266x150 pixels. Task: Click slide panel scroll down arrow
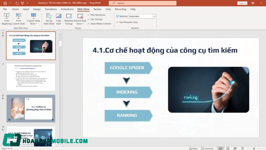click(61, 145)
